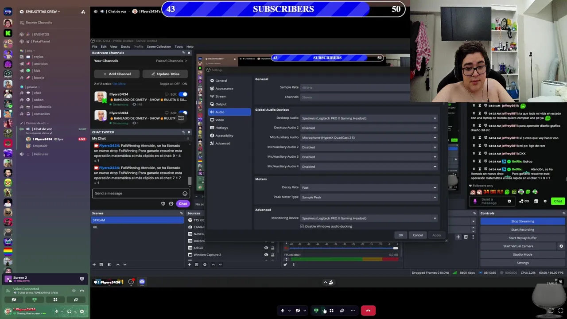
Task: Open Tools menu in OBS
Action: pyautogui.click(x=179, y=47)
